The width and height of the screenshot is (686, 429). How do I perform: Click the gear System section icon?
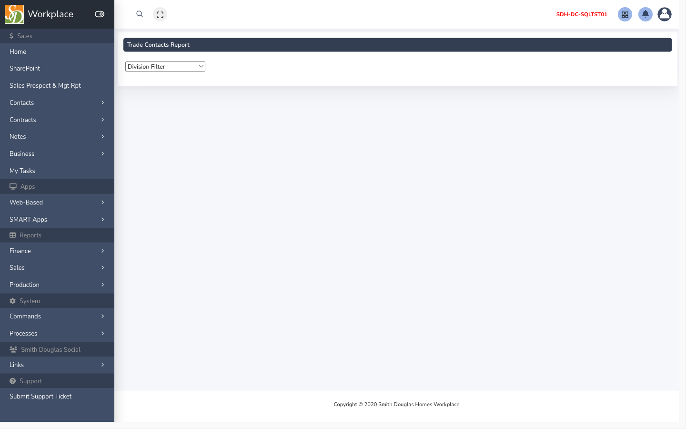click(x=13, y=301)
